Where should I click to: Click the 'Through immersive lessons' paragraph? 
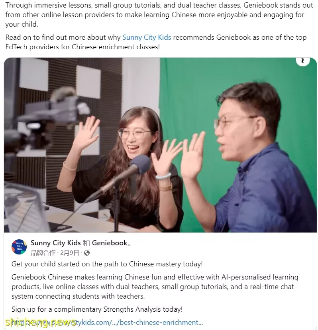click(159, 15)
